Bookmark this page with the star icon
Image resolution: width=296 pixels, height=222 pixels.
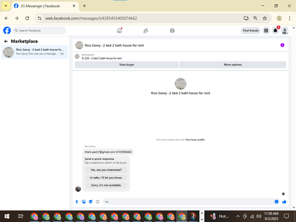[x=265, y=18]
